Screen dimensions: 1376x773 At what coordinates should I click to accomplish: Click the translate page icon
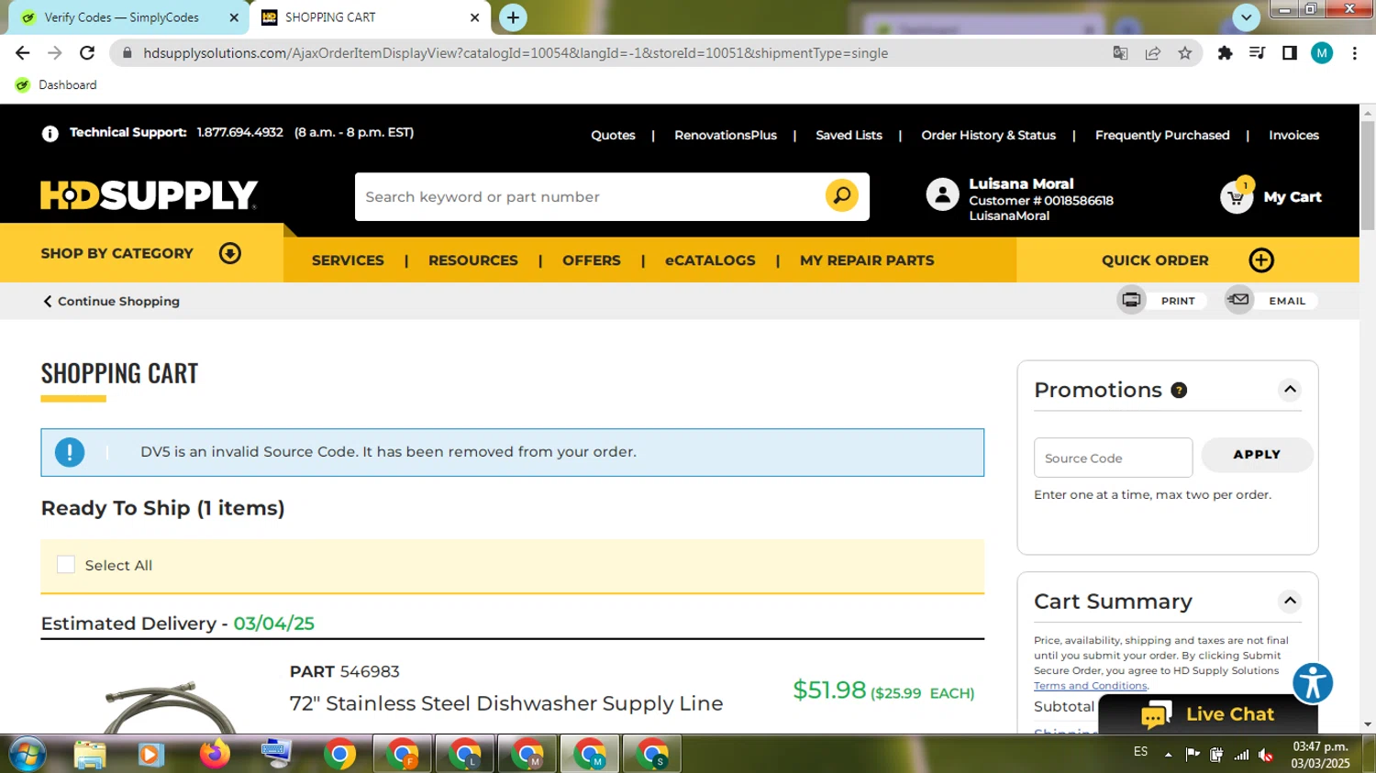coord(1120,53)
